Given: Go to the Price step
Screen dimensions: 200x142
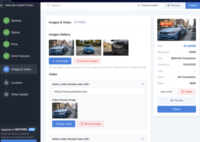Looking at the screenshot, I should coord(15,44).
